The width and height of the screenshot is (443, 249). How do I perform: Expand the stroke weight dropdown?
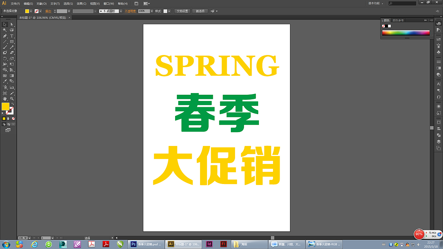pyautogui.click(x=69, y=11)
